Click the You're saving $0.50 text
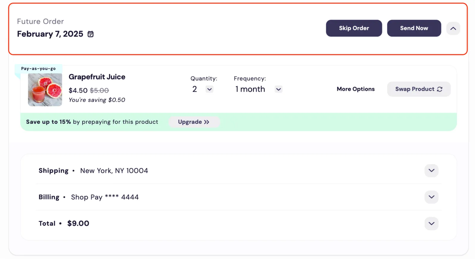475x259 pixels. [x=97, y=100]
